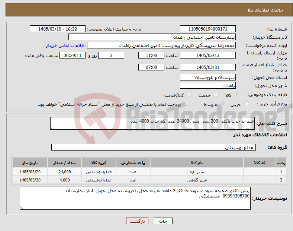Click the شیر تازه item name cell
This screenshot has height=231, width=293.
tap(197, 172)
